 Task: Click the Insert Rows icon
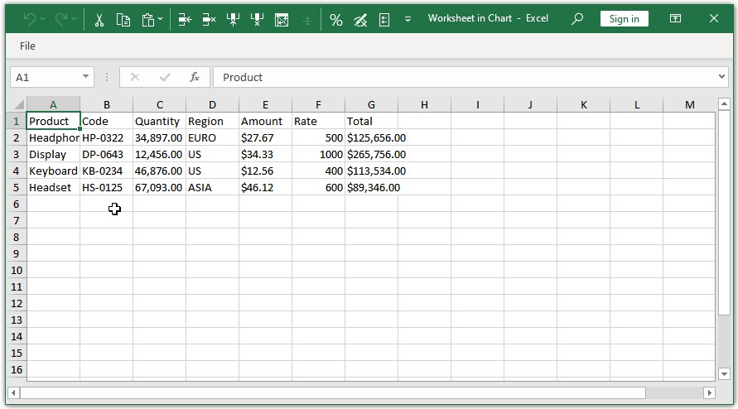(x=185, y=20)
